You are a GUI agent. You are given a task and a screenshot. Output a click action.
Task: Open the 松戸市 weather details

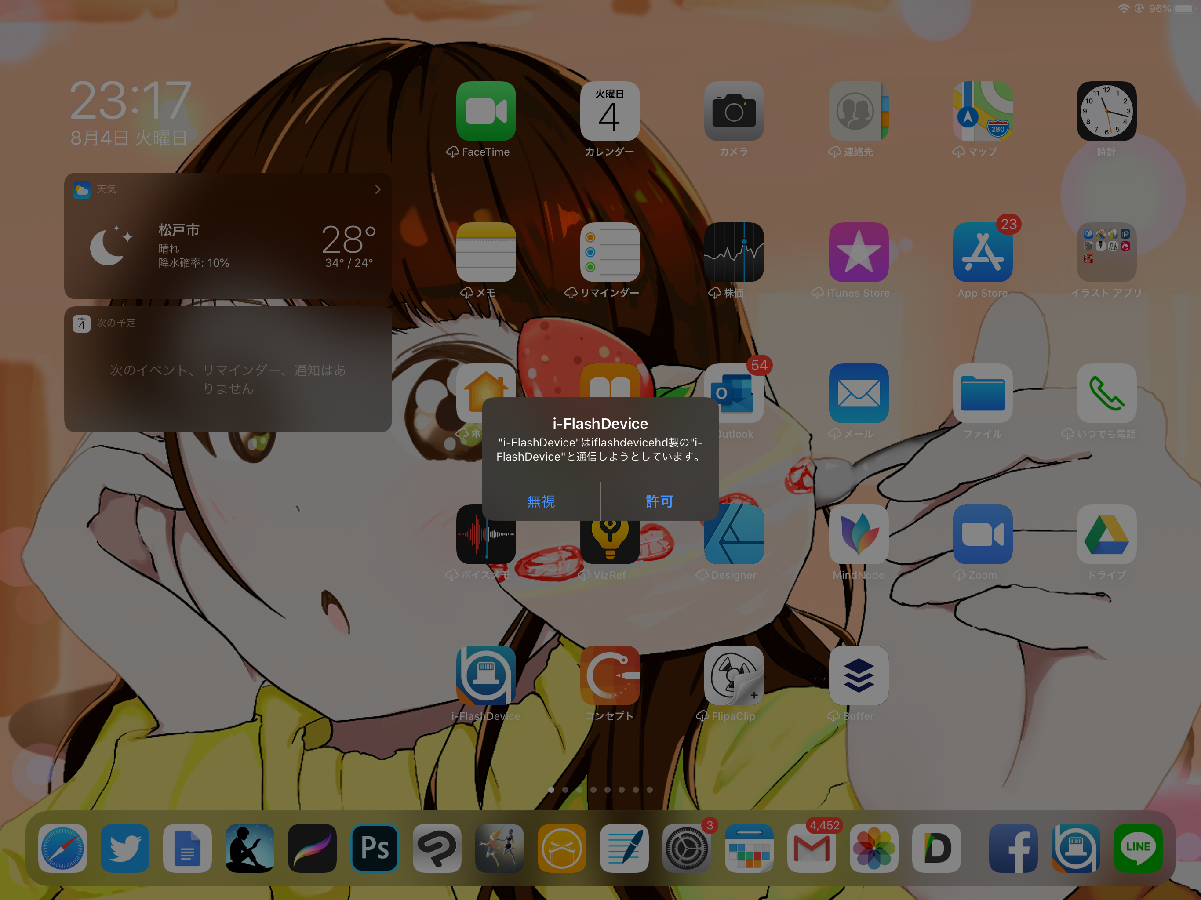coord(228,245)
